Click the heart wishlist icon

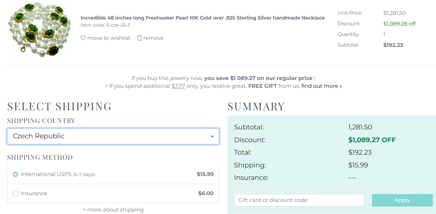(83, 38)
